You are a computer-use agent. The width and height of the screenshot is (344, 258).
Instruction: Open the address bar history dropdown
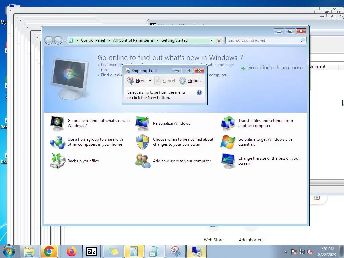pyautogui.click(x=211, y=41)
